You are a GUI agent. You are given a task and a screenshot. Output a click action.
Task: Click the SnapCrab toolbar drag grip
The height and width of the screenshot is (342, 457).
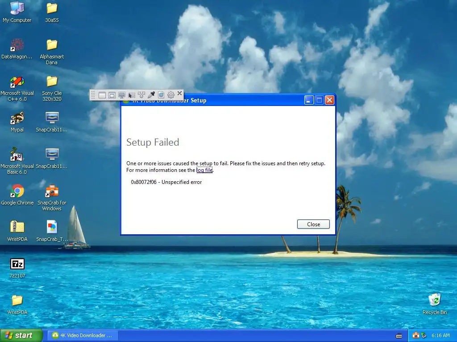pos(93,95)
